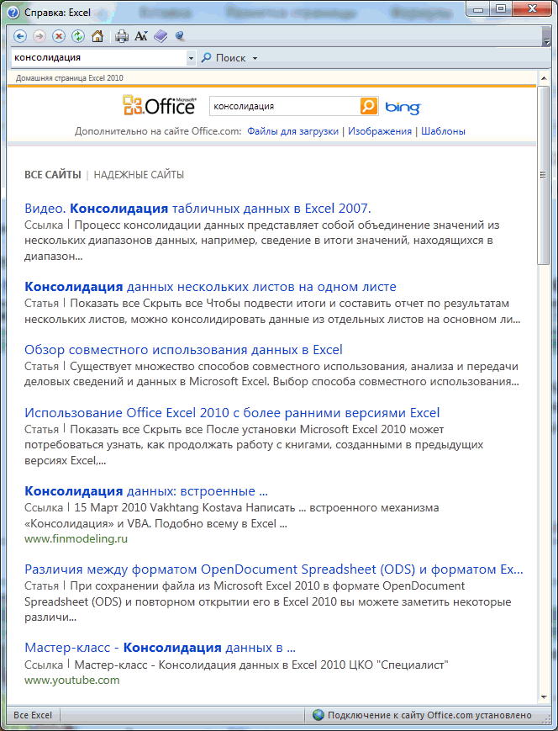
Task: Show the table of contents book icon
Action: coord(161,36)
